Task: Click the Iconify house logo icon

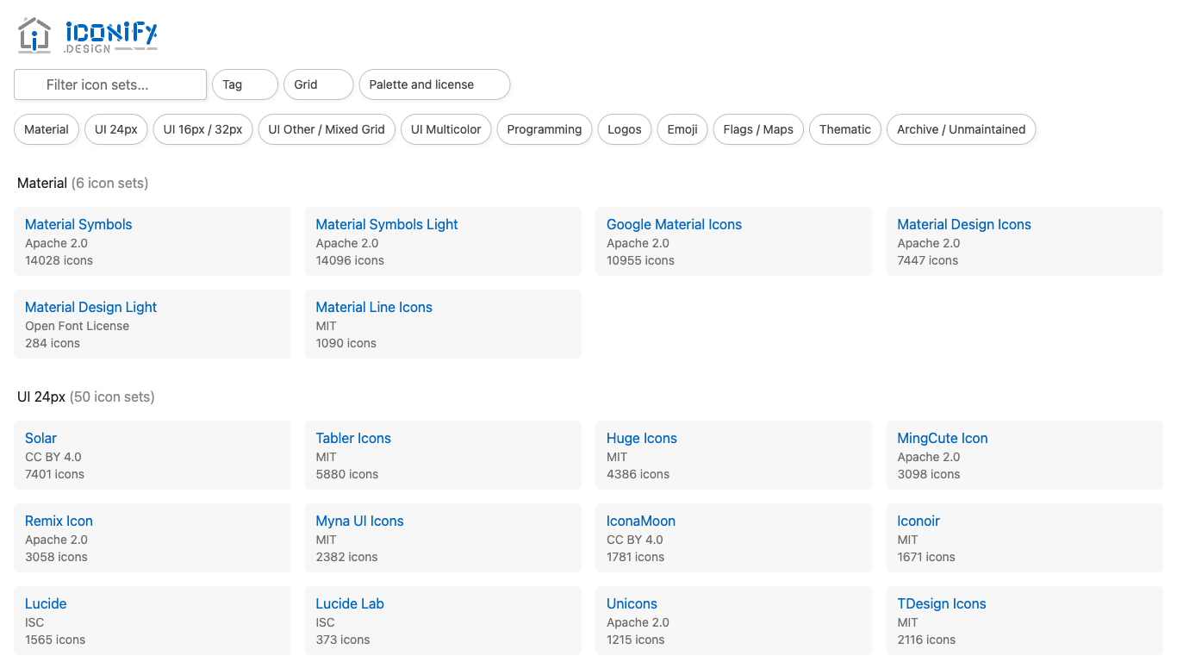Action: point(34,35)
